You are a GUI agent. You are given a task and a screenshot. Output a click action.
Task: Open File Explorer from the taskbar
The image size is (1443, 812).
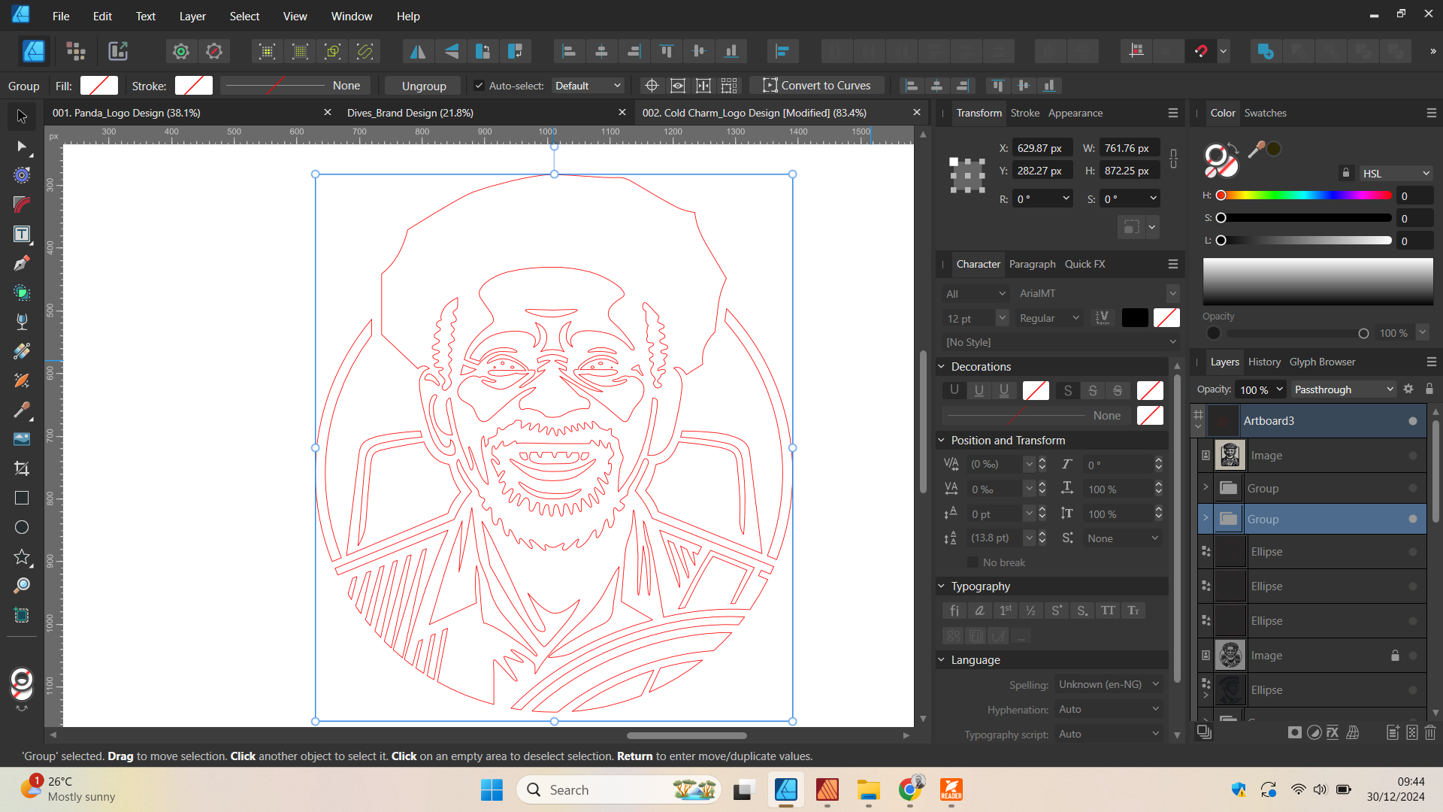[x=868, y=789]
